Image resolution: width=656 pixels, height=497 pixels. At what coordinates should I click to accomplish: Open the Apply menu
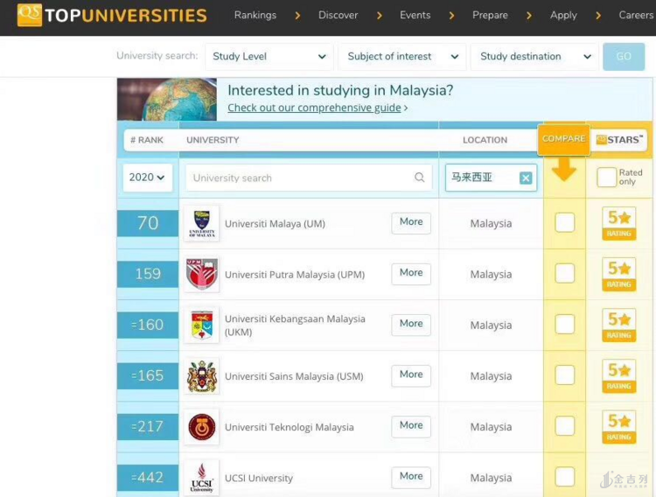tap(563, 16)
